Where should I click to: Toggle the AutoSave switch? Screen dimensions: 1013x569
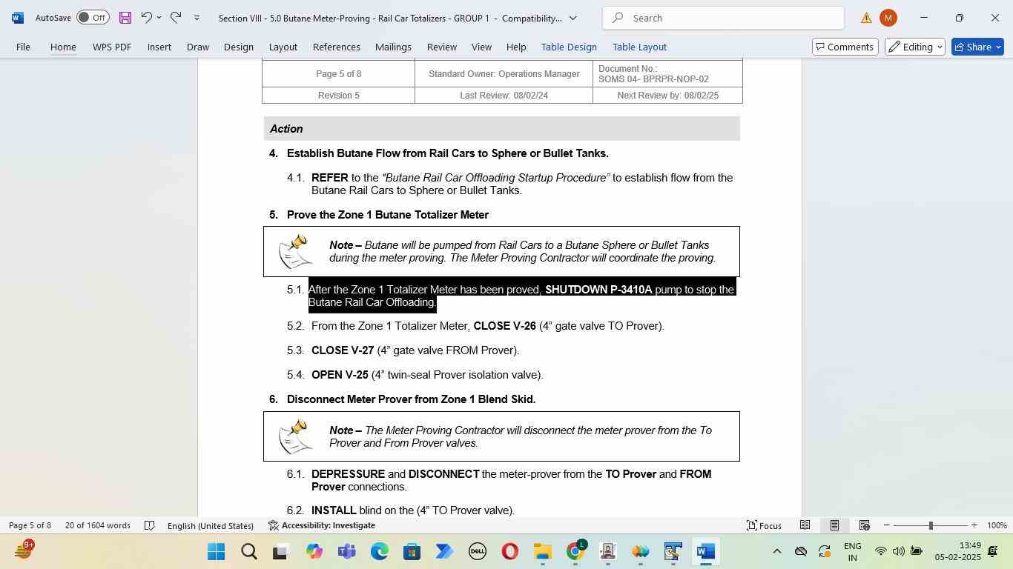click(93, 17)
